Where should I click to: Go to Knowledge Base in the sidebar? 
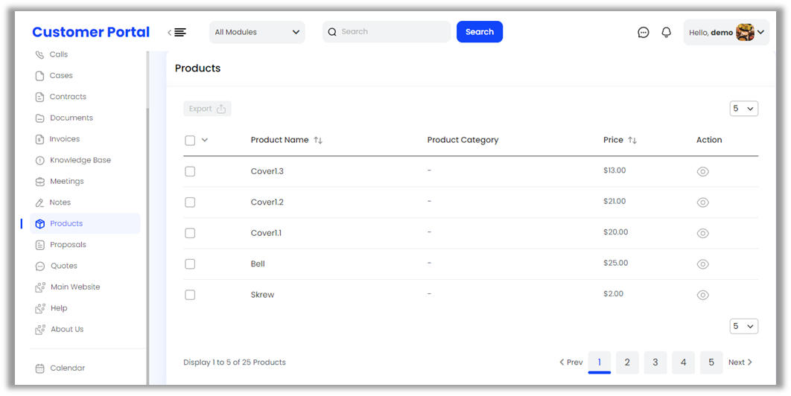coord(80,160)
